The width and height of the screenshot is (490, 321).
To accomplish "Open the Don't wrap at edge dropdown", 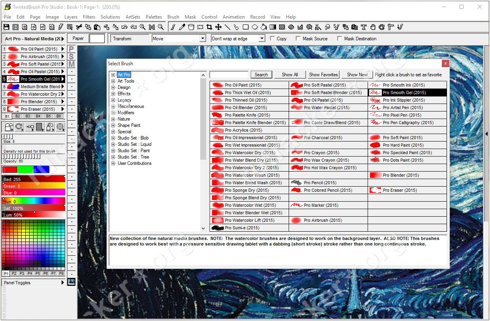I will coord(261,39).
